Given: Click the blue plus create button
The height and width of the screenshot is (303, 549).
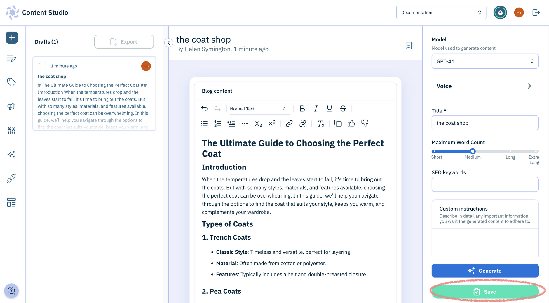Looking at the screenshot, I should 12,37.
